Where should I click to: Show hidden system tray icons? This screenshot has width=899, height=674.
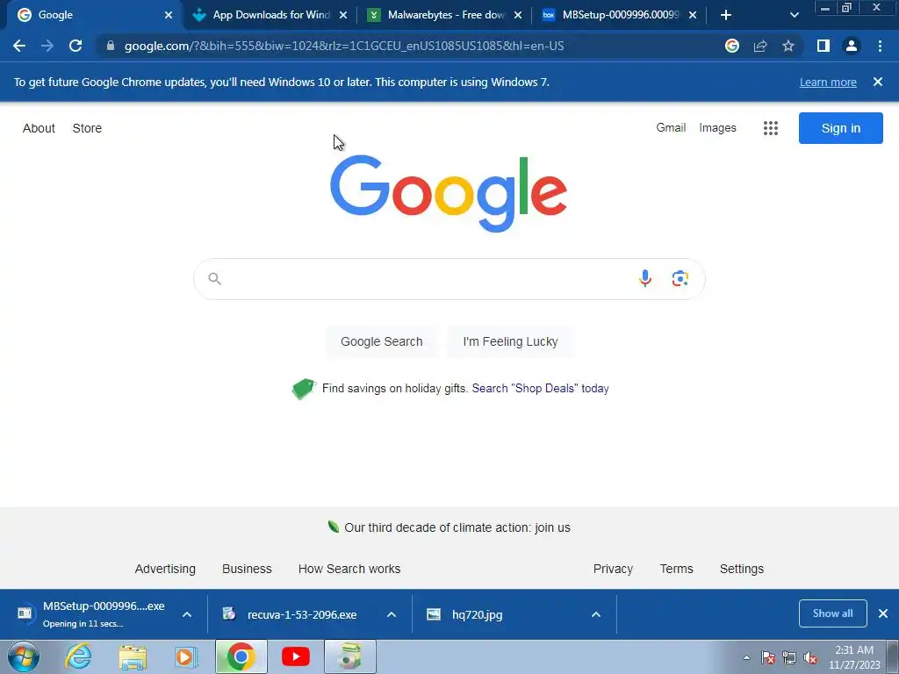point(746,657)
